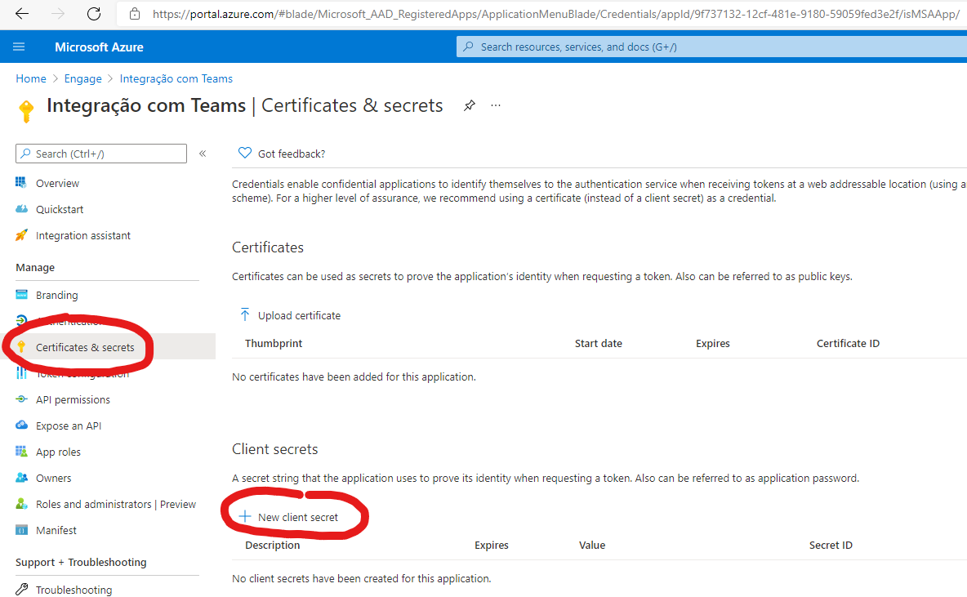Click the Microsoft Azure logo text
Screen dimensions: 967x597
[99, 47]
